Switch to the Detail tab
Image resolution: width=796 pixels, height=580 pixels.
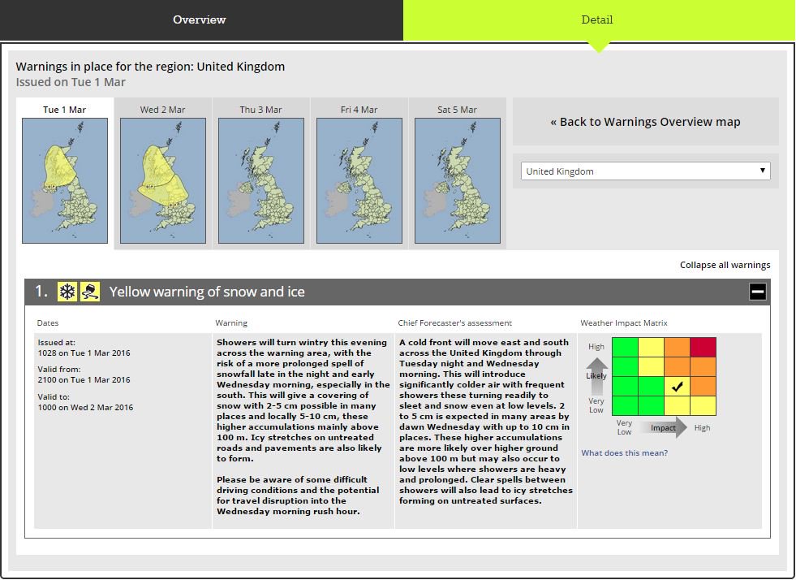coord(597,20)
